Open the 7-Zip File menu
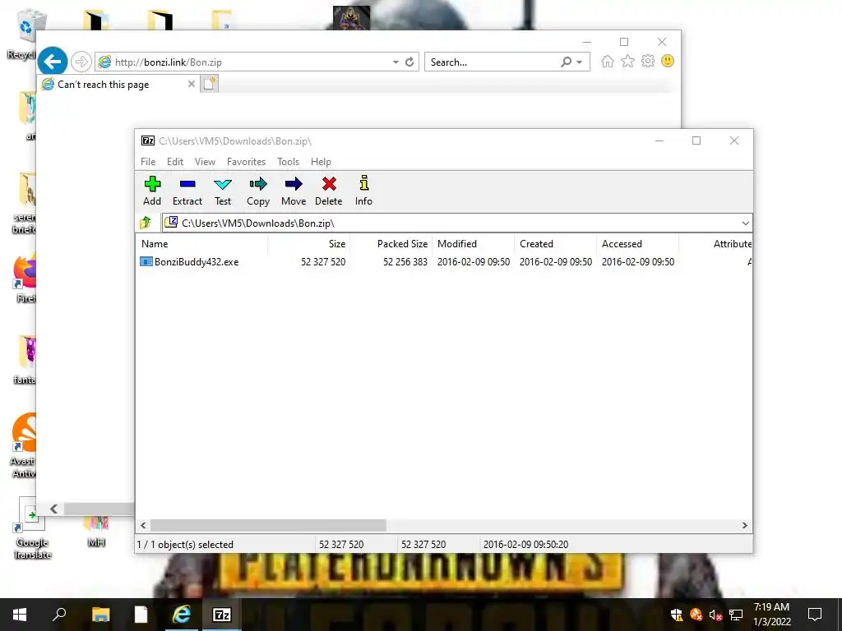The image size is (842, 631). pyautogui.click(x=148, y=162)
